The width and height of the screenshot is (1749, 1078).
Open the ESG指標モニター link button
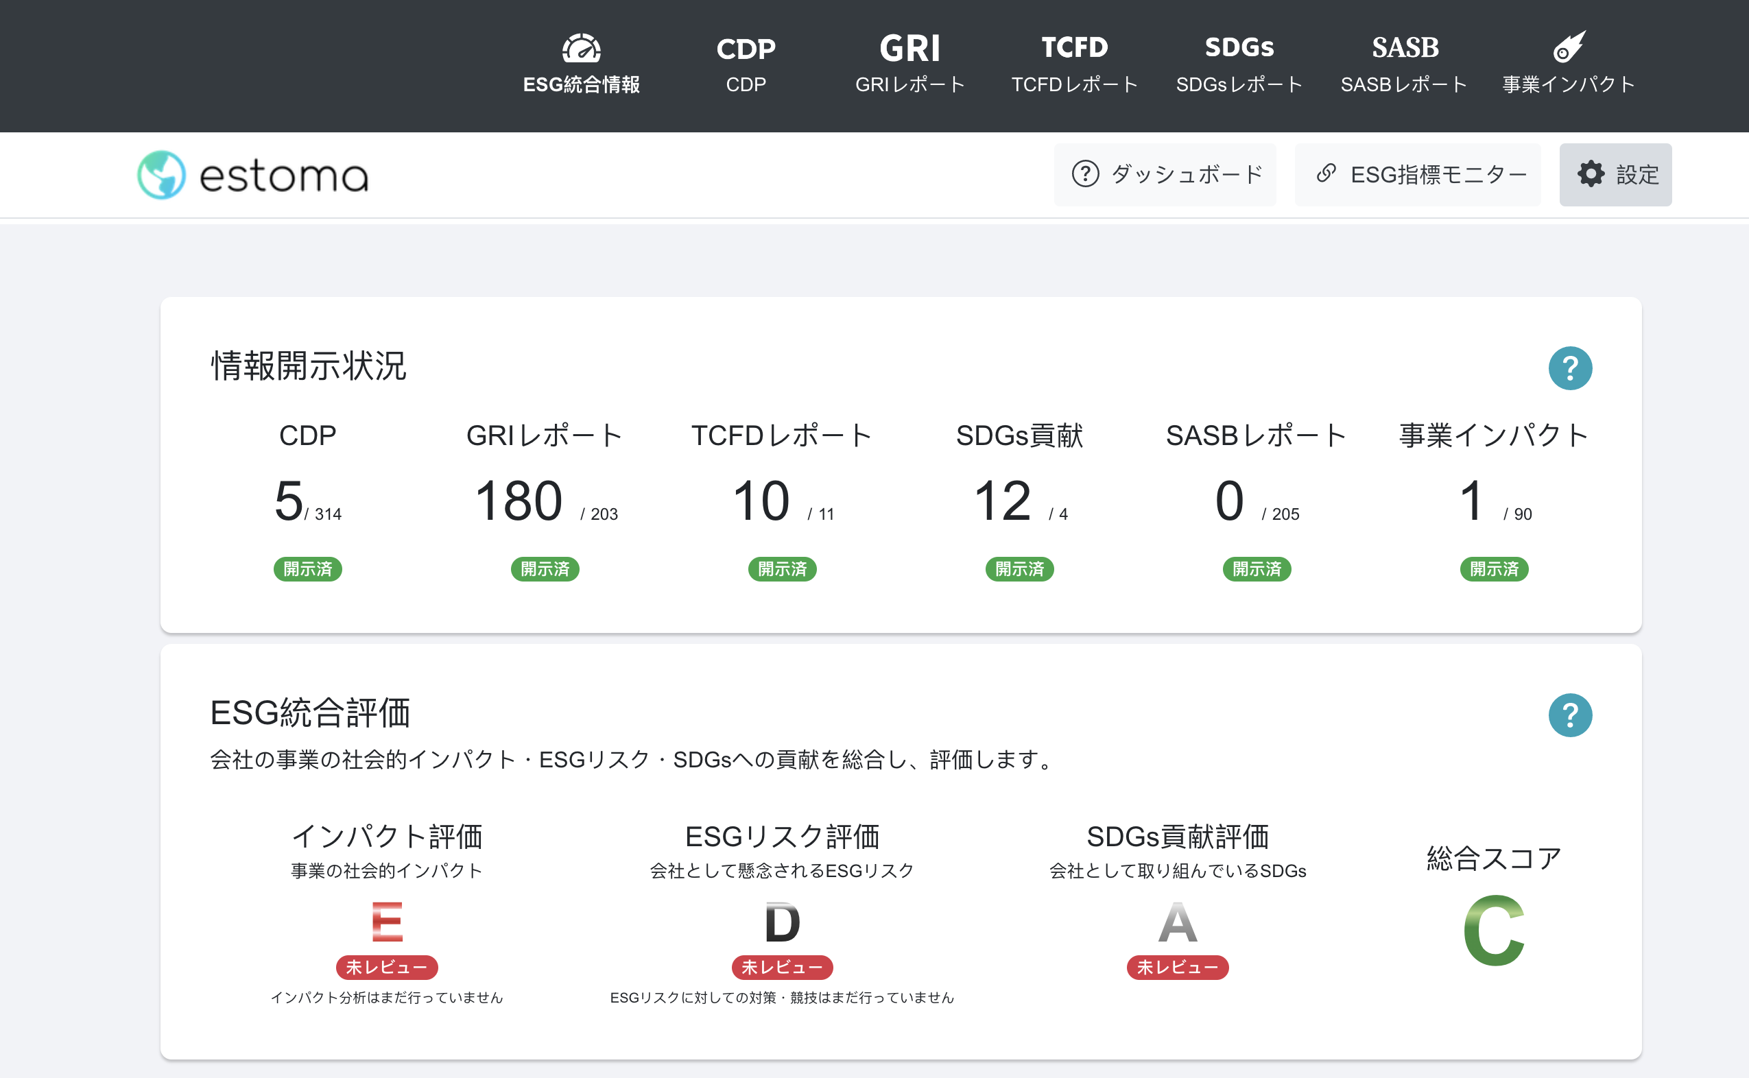[x=1418, y=175]
